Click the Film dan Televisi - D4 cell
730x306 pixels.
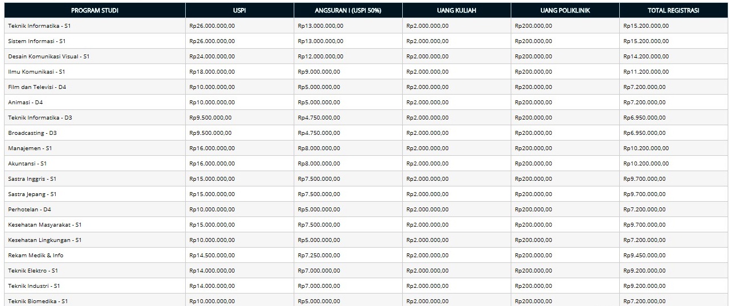[37, 87]
